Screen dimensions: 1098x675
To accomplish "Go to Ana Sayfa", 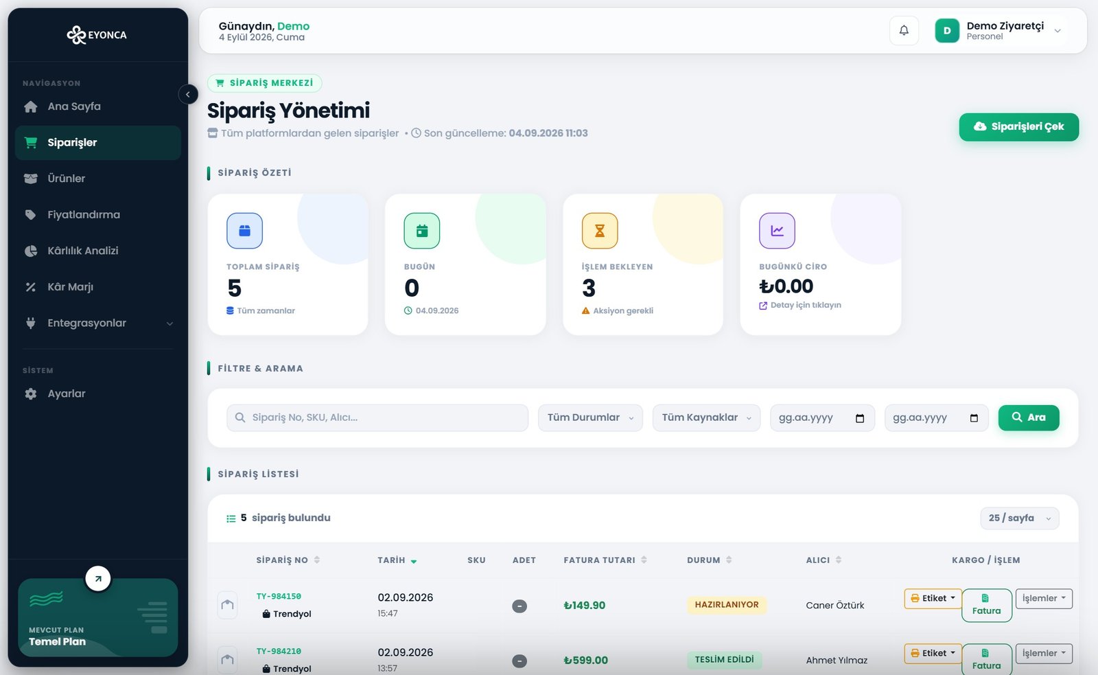I will (x=98, y=106).
